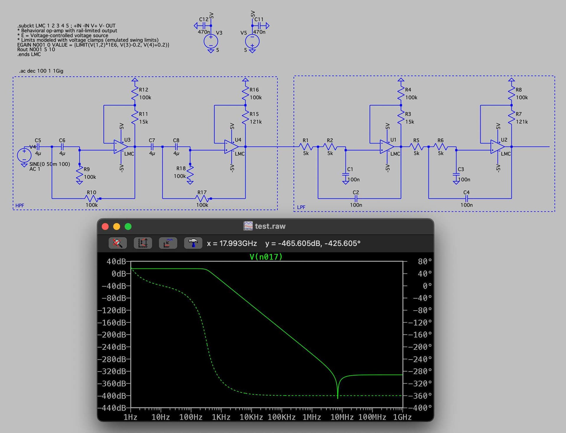Viewport: 566px width, 433px height.
Task: Select resistor R8 symbol
Action: pos(511,93)
